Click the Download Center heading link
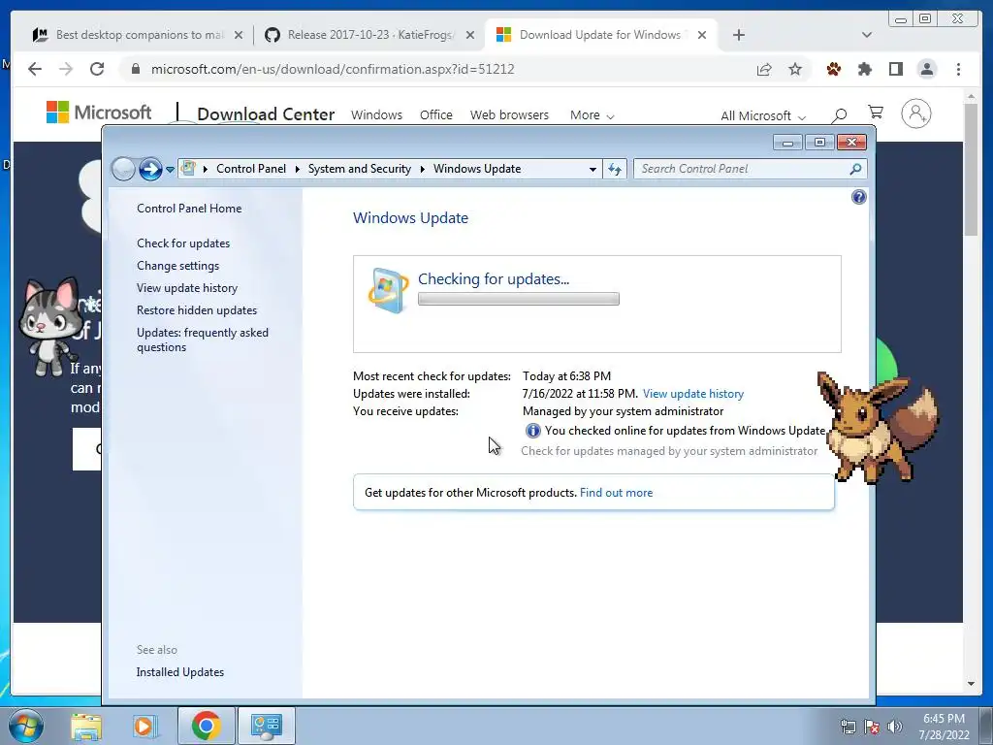 point(266,114)
